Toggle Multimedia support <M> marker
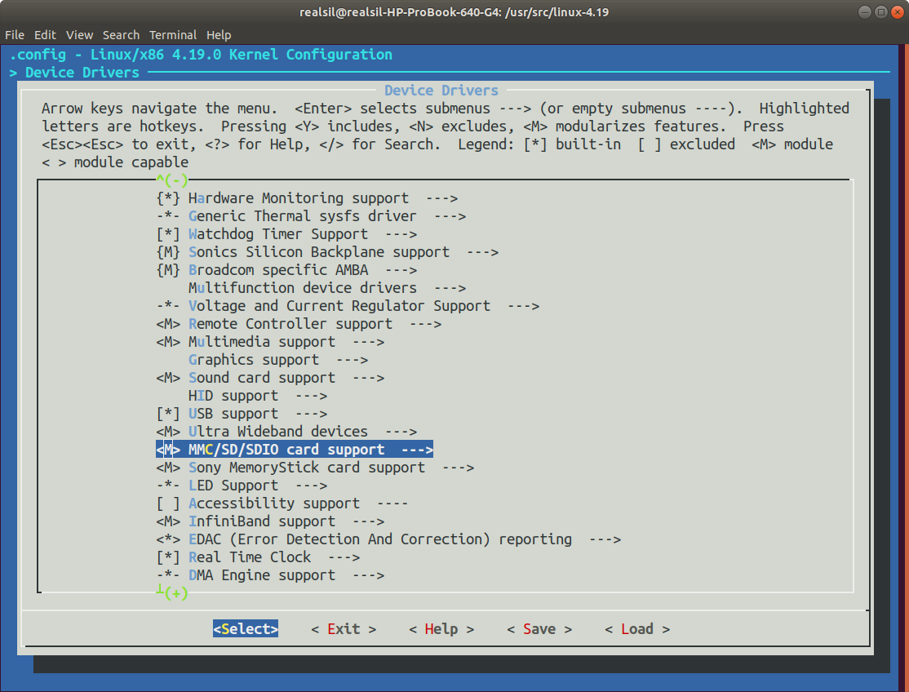Image resolution: width=909 pixels, height=692 pixels. coord(168,342)
